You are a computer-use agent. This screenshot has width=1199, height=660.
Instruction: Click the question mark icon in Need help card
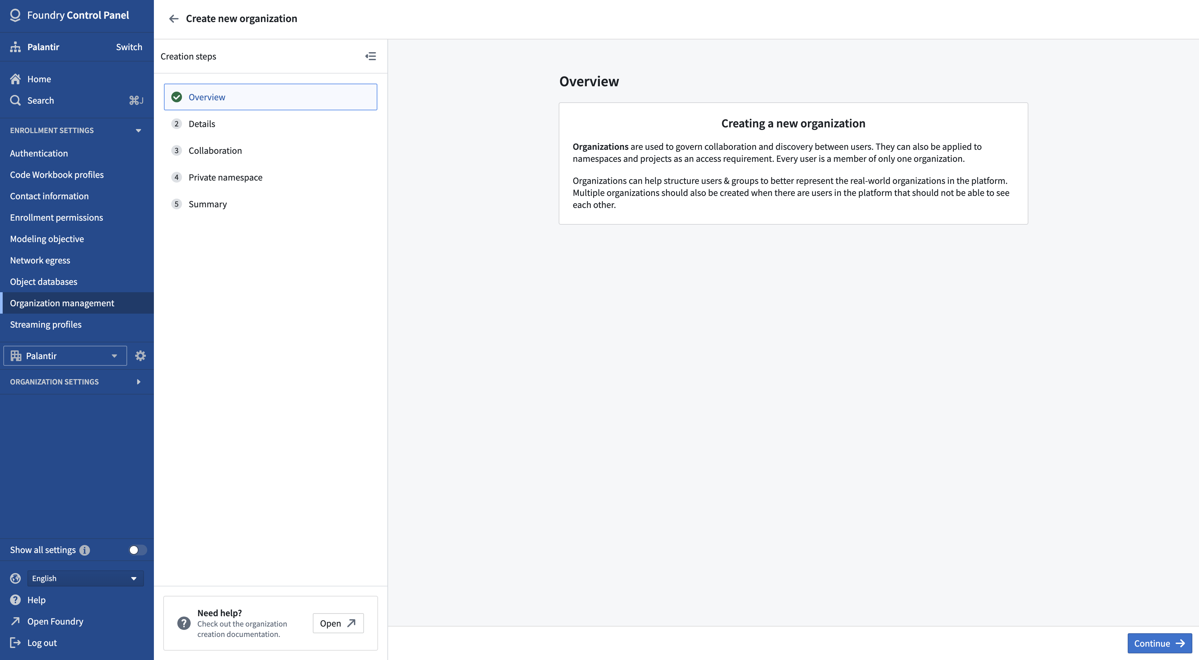(x=184, y=623)
